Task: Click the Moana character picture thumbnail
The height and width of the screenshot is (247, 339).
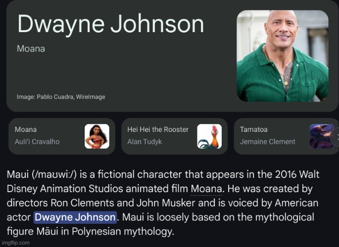Action: pos(97,136)
